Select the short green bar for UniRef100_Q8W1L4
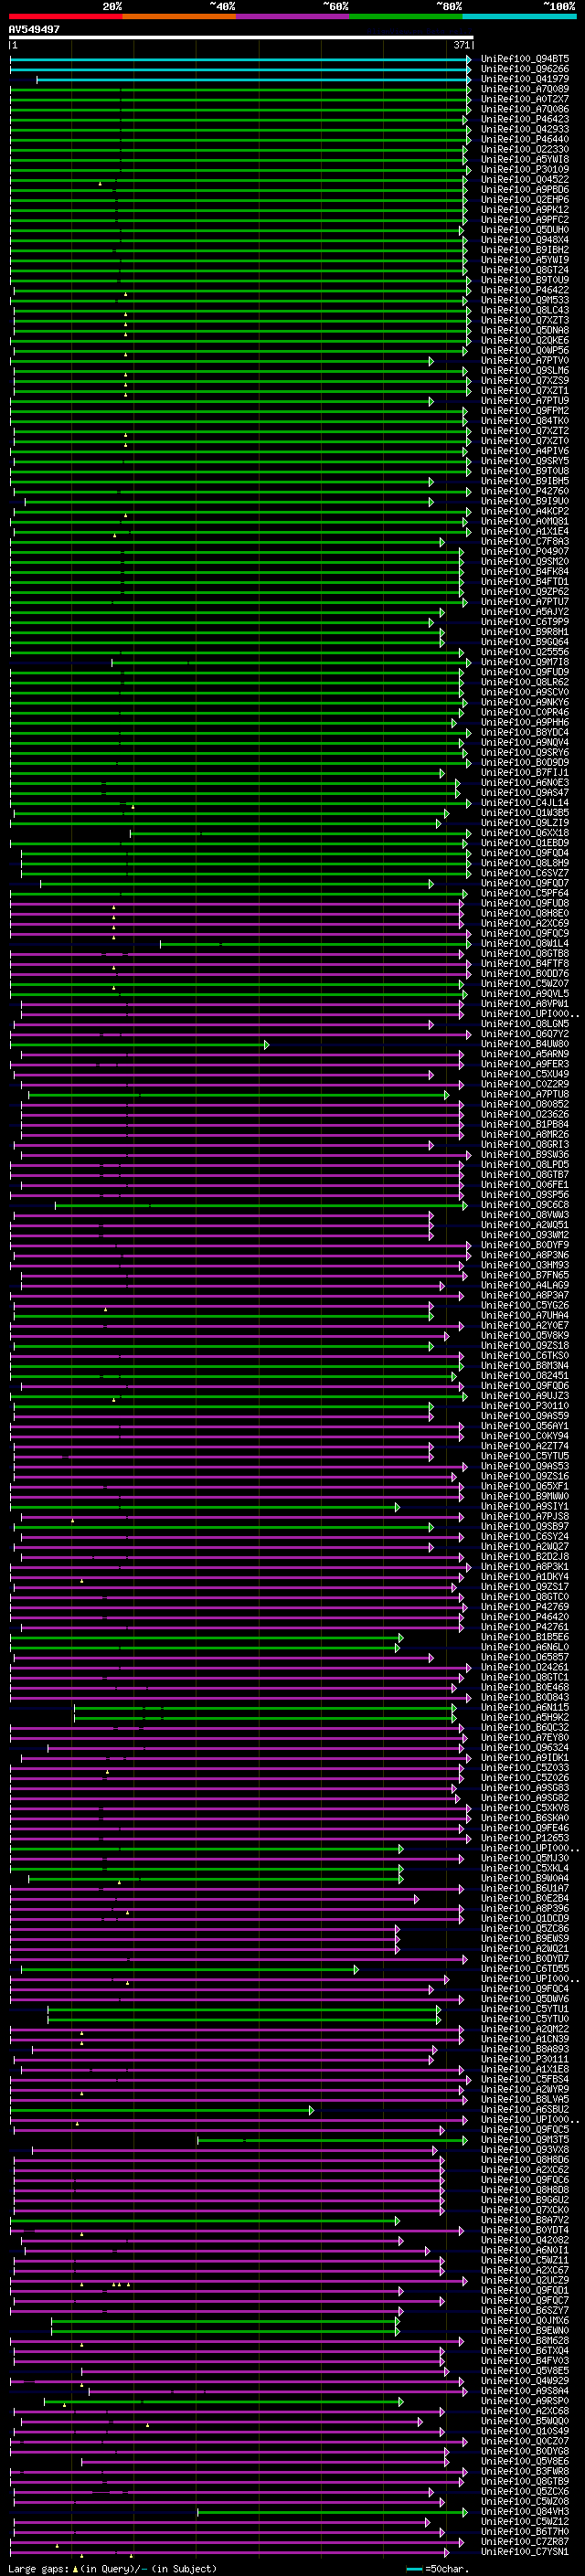 pos(315,944)
